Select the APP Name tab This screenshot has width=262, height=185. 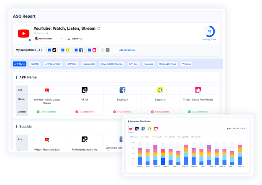click(x=20, y=64)
